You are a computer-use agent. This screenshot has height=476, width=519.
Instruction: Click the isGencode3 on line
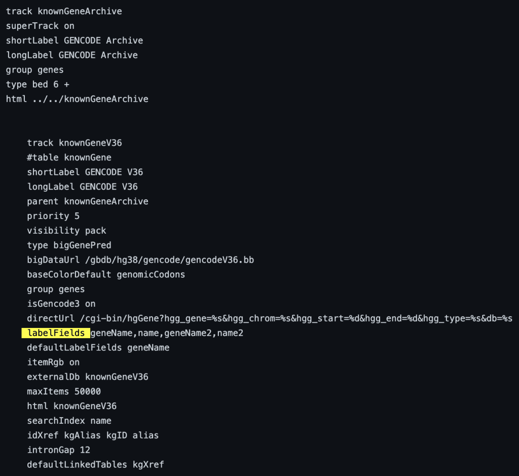(61, 304)
